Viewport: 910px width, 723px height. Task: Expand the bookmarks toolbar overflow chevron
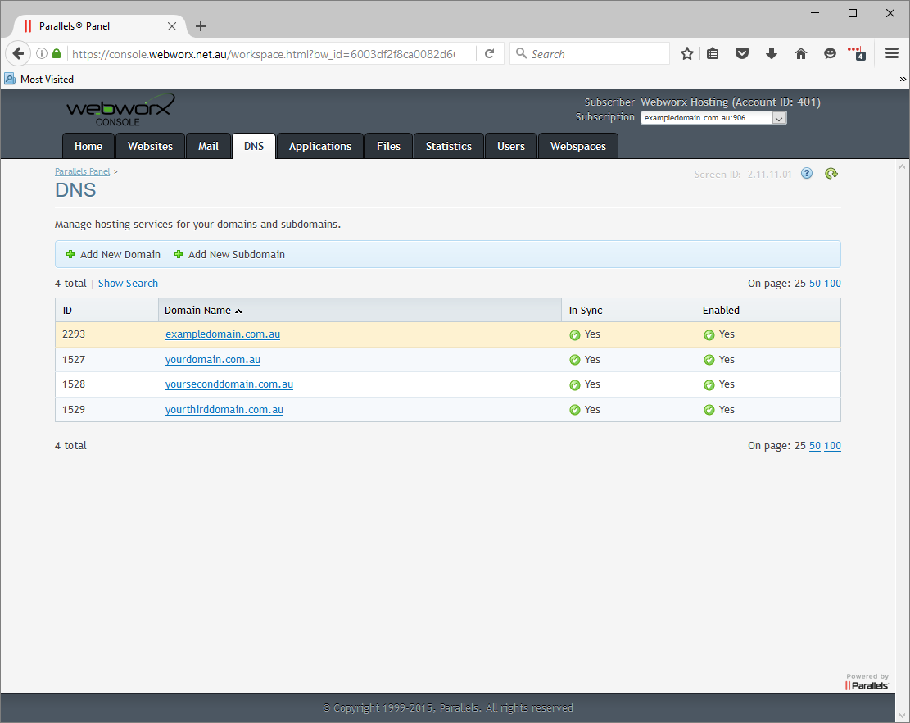click(903, 80)
